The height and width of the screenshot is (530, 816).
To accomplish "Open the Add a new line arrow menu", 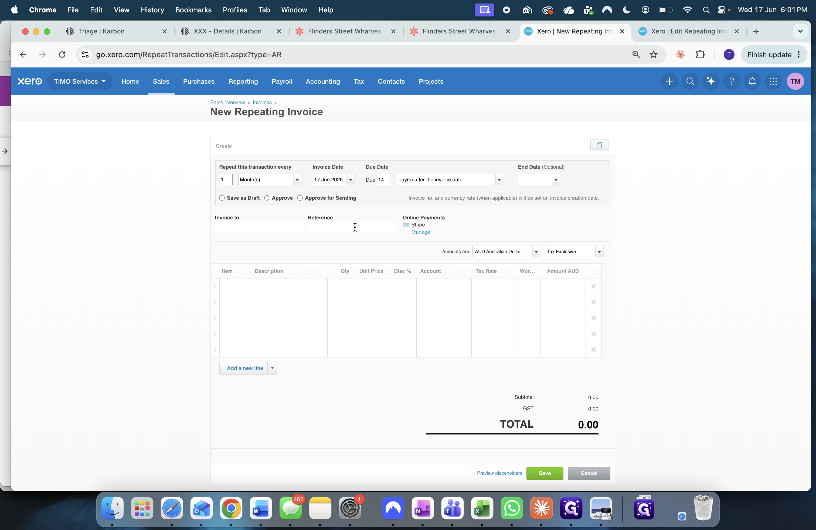I will pos(272,368).
